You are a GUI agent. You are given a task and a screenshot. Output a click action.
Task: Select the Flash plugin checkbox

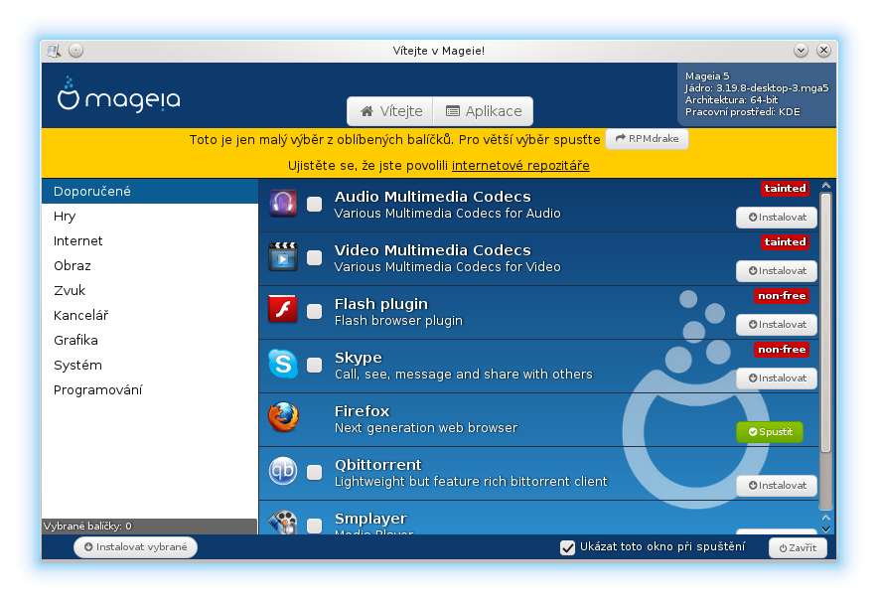tap(315, 311)
